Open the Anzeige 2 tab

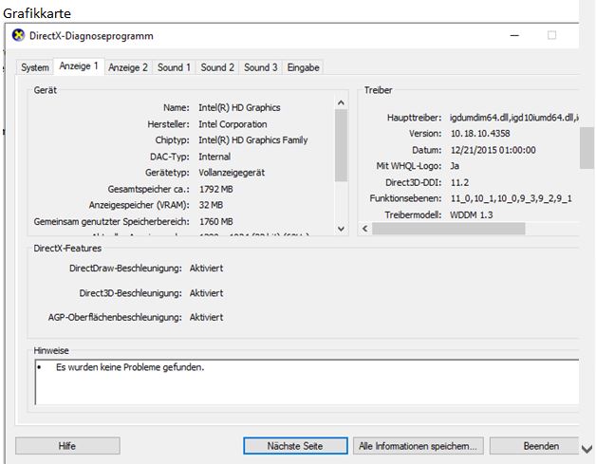point(128,67)
